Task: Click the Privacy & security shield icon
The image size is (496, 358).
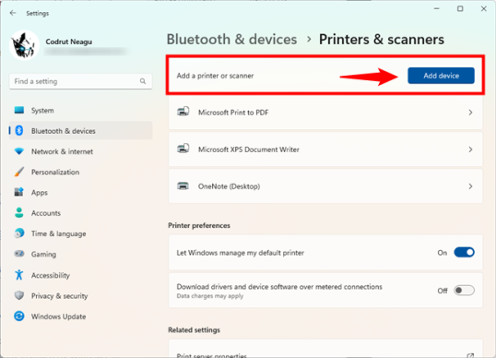Action: (19, 295)
